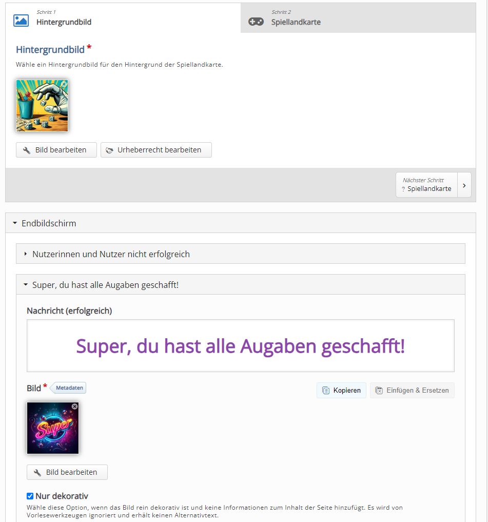Click the Hintergrundbild section heading
This screenshot has width=488, height=522.
coord(50,50)
